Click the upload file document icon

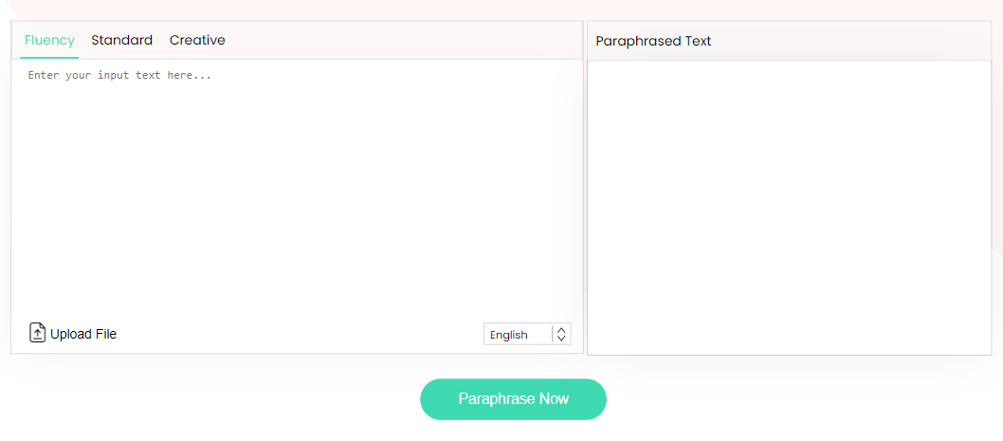coord(37,333)
